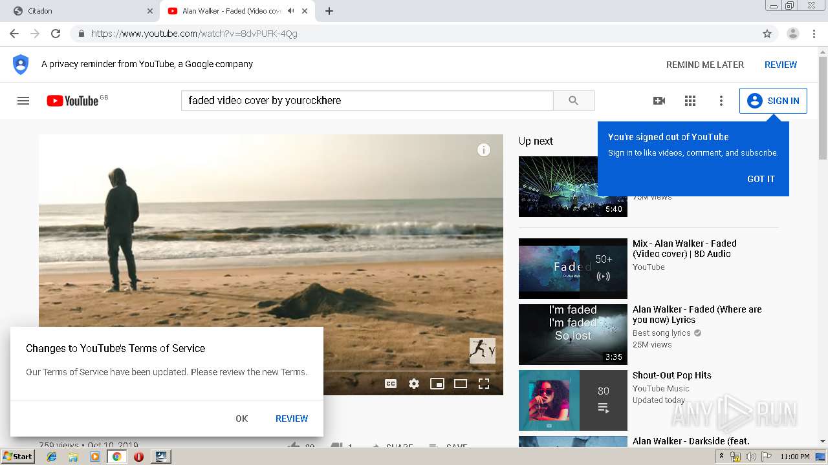Go forward in browser history
The width and height of the screenshot is (828, 465).
[35, 34]
